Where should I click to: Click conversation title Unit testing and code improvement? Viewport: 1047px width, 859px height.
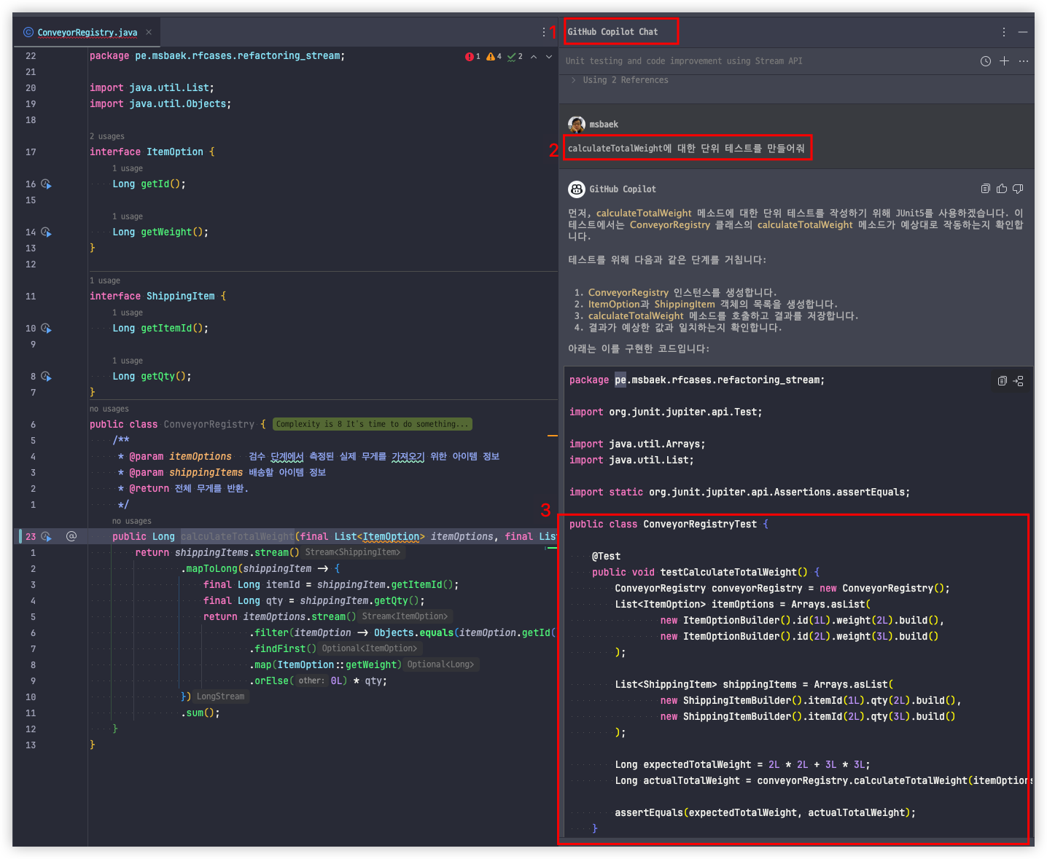point(684,61)
